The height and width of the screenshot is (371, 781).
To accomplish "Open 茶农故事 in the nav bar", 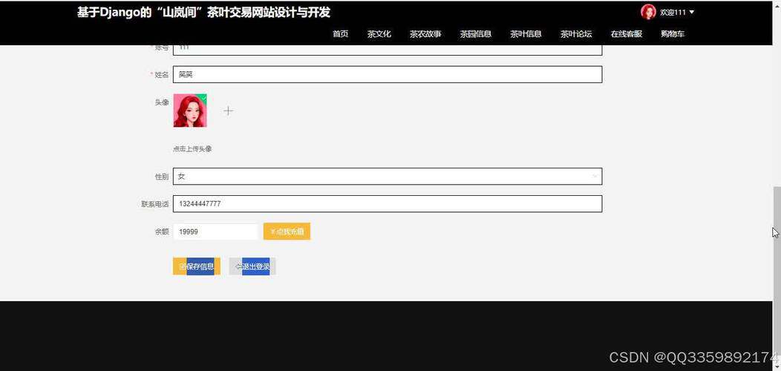I will tap(425, 34).
